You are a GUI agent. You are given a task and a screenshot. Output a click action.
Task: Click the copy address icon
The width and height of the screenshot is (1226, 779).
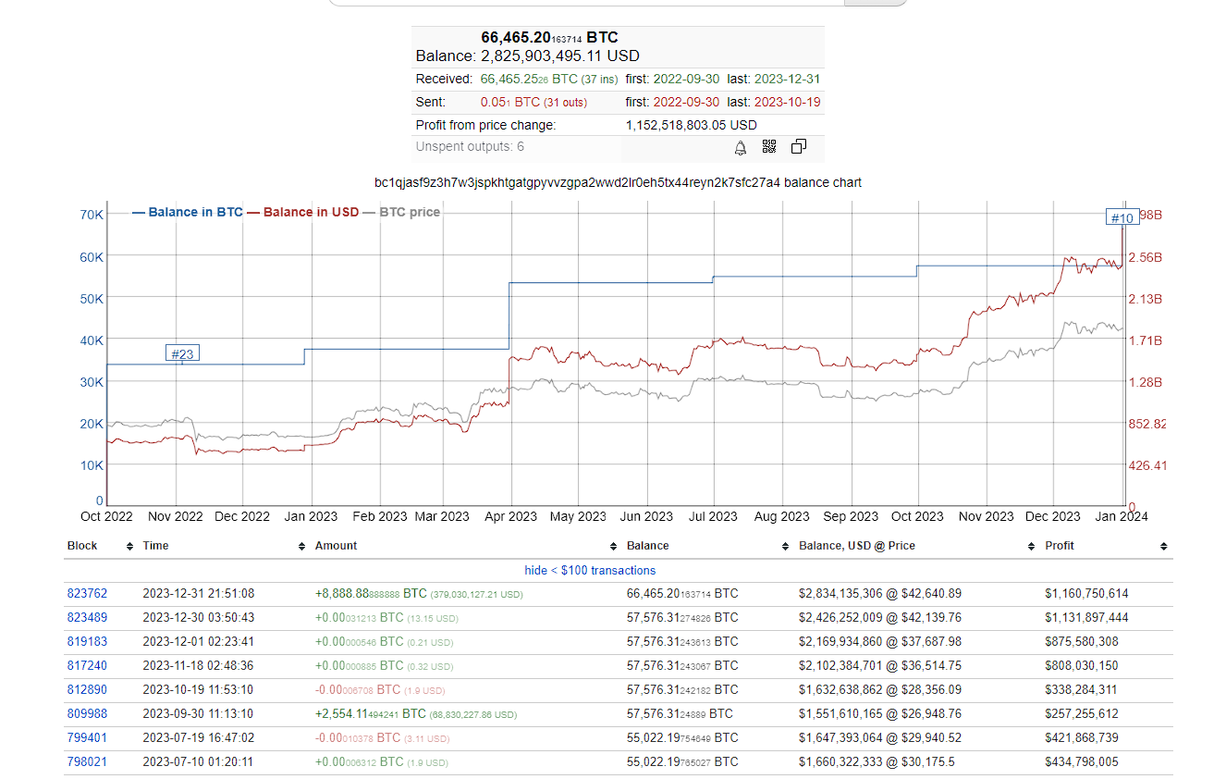pos(799,147)
